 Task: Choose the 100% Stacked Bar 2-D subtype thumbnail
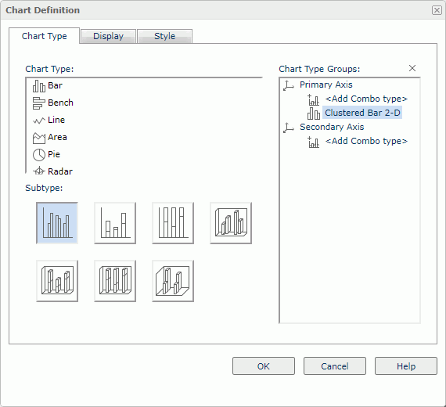173,223
